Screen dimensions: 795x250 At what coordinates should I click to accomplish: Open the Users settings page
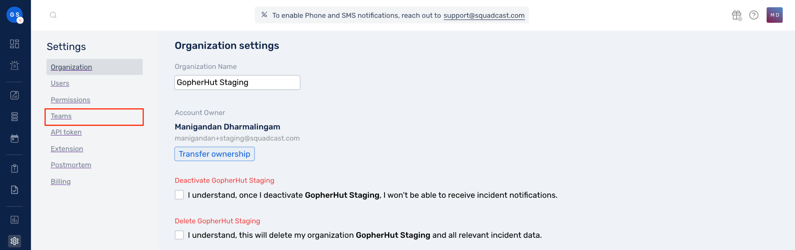60,83
